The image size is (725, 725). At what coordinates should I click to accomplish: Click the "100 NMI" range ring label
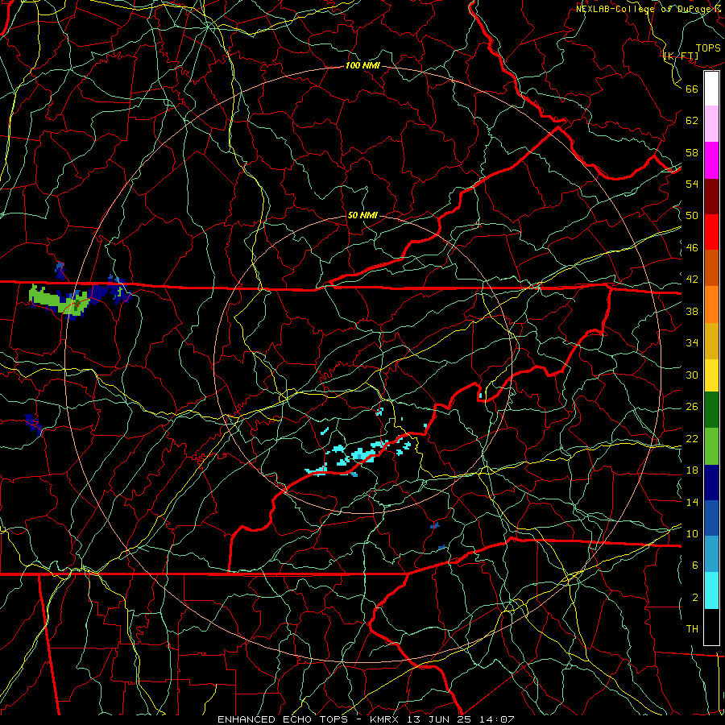coord(362,66)
